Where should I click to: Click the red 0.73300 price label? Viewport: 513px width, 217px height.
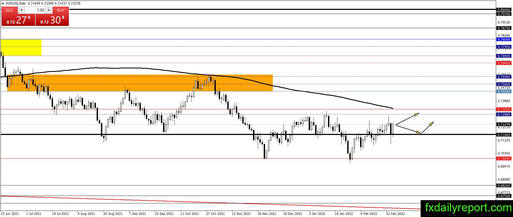(504, 109)
